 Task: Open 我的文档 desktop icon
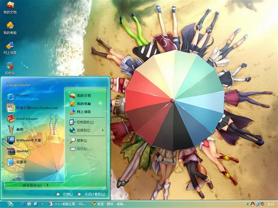click(10, 7)
